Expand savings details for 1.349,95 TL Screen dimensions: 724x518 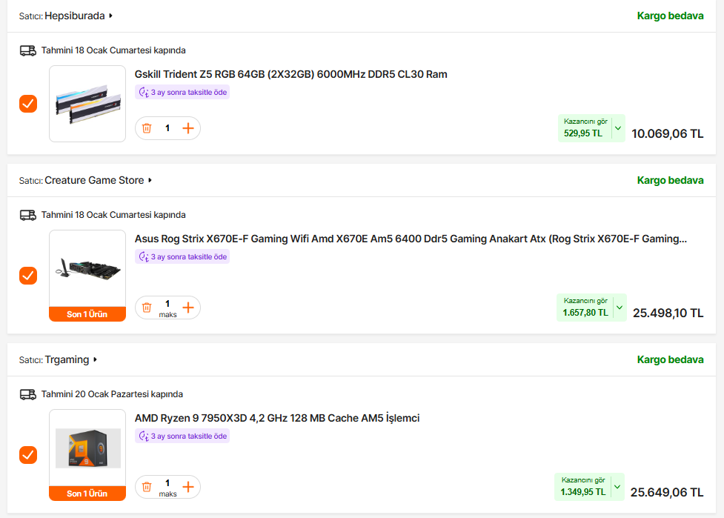pyautogui.click(x=617, y=486)
